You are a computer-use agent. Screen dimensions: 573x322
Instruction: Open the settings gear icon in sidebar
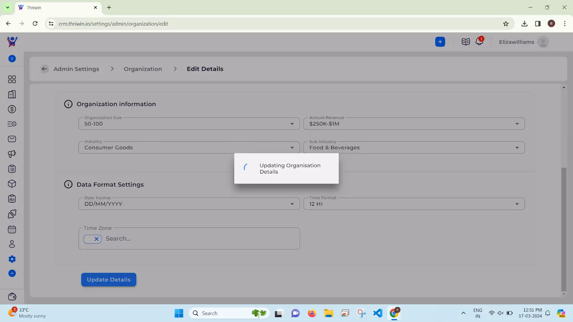[12, 259]
